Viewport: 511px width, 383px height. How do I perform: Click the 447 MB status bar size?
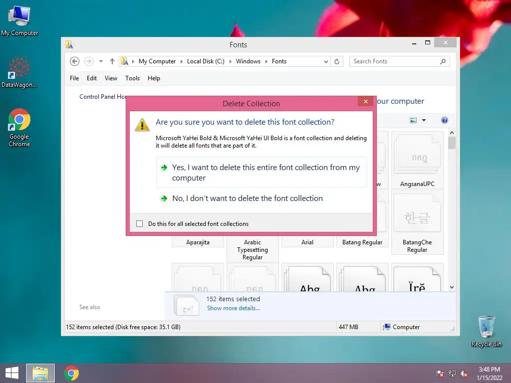pos(348,327)
